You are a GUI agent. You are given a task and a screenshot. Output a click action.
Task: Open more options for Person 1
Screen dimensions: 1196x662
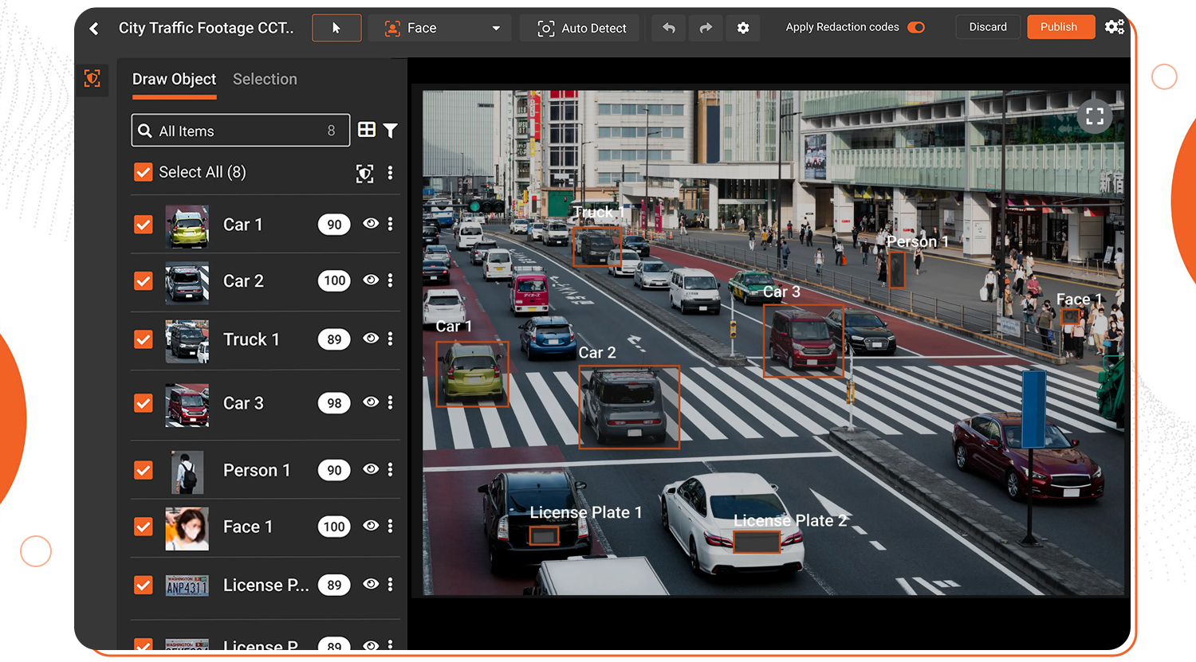coord(390,469)
